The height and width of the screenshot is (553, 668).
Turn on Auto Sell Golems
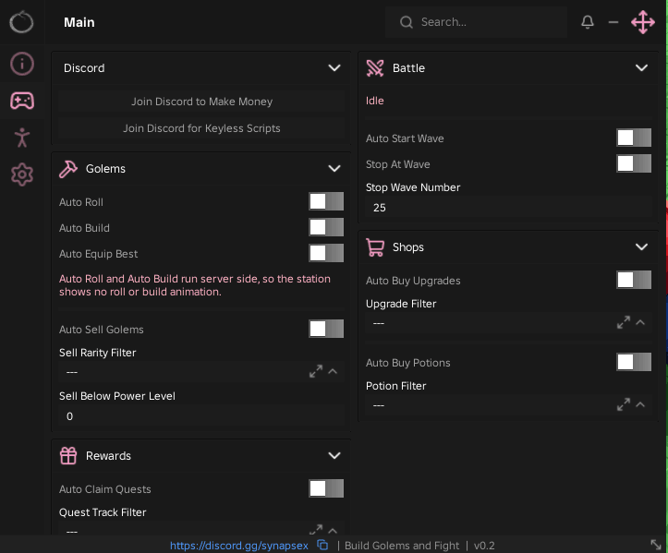[326, 329]
